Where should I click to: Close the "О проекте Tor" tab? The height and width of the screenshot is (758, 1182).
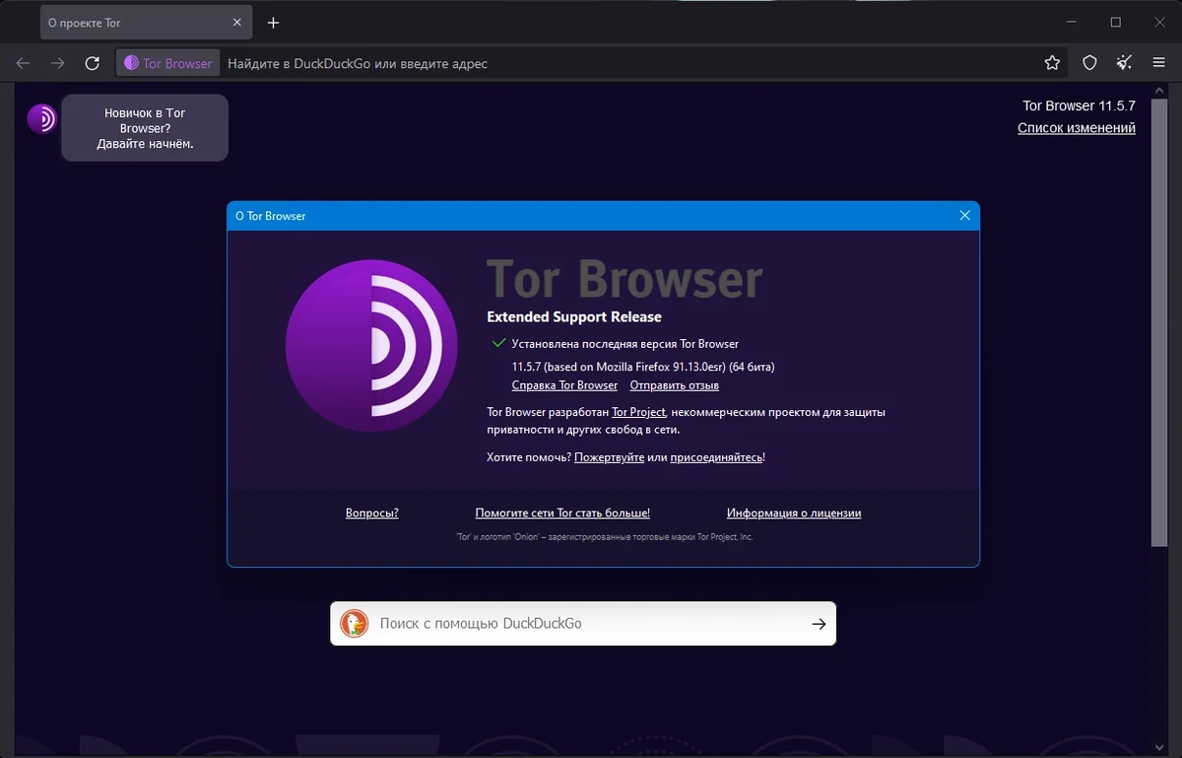pyautogui.click(x=235, y=23)
